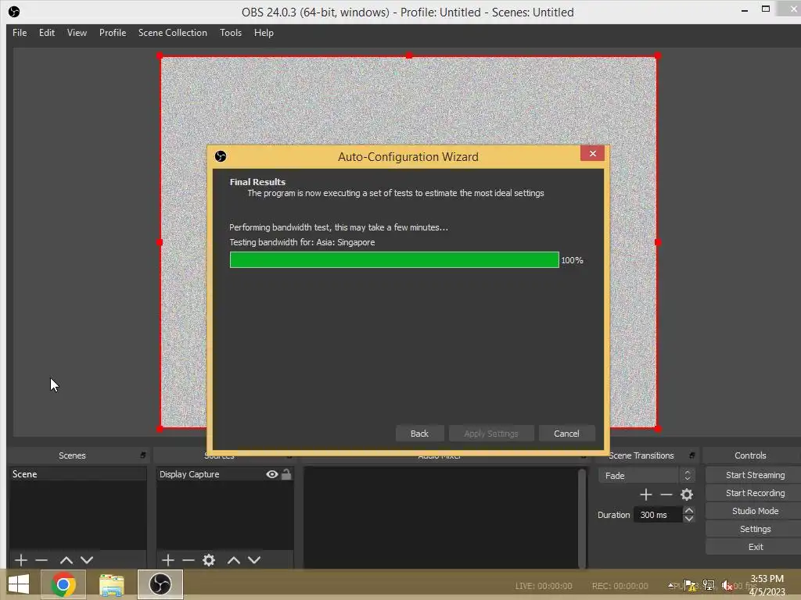Open Chrome from the taskbar
Viewport: 801px width, 600px height.
(x=63, y=584)
